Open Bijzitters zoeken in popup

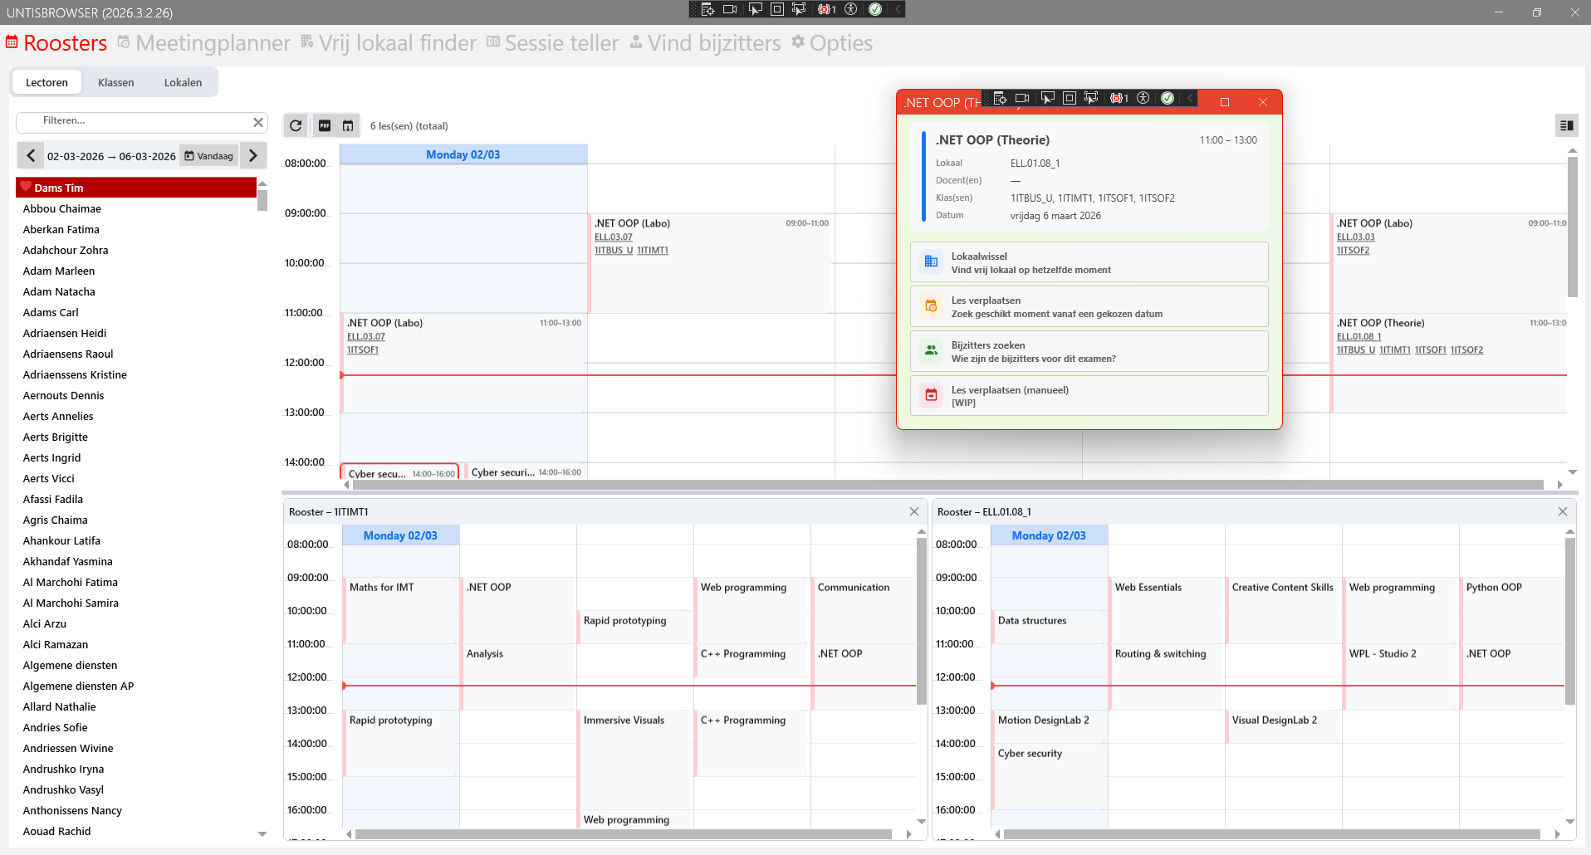[x=1089, y=351]
